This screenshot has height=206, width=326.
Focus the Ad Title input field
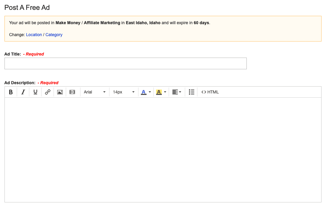click(x=126, y=64)
